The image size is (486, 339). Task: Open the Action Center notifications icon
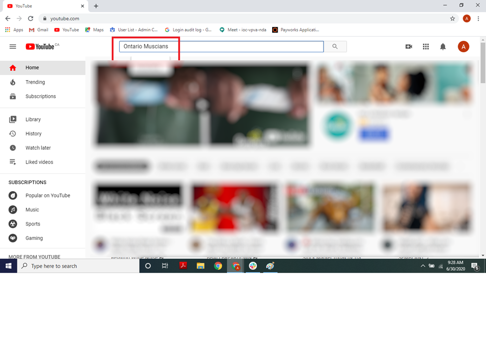click(x=475, y=266)
